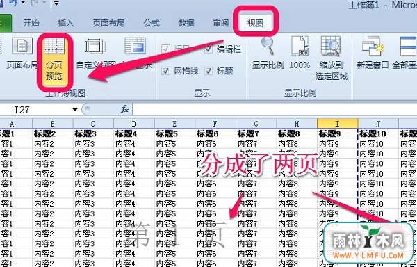The height and width of the screenshot is (267, 417).
Task: Click cell 标题2
Action: click(x=53, y=133)
